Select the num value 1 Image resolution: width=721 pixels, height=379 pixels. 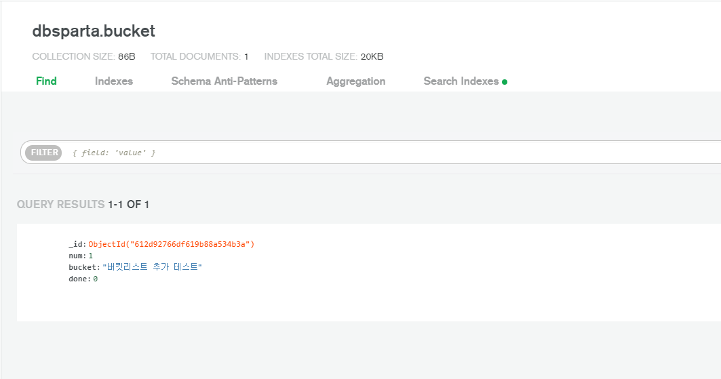click(x=91, y=256)
